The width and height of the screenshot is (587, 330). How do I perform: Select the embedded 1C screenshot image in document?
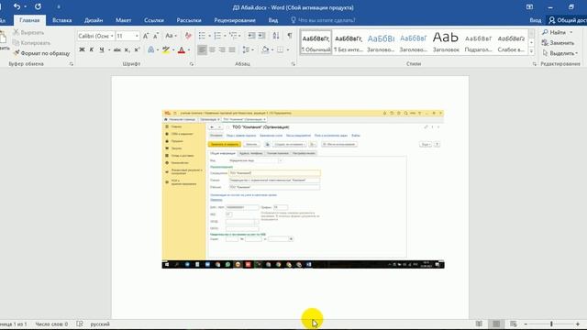[304, 190]
